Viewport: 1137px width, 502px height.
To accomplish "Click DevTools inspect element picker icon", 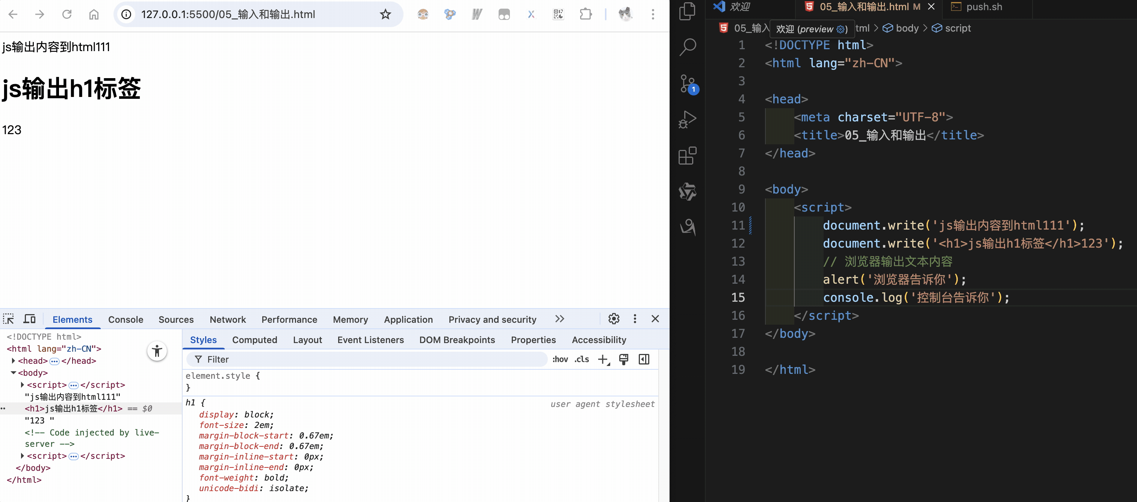I will (8, 319).
